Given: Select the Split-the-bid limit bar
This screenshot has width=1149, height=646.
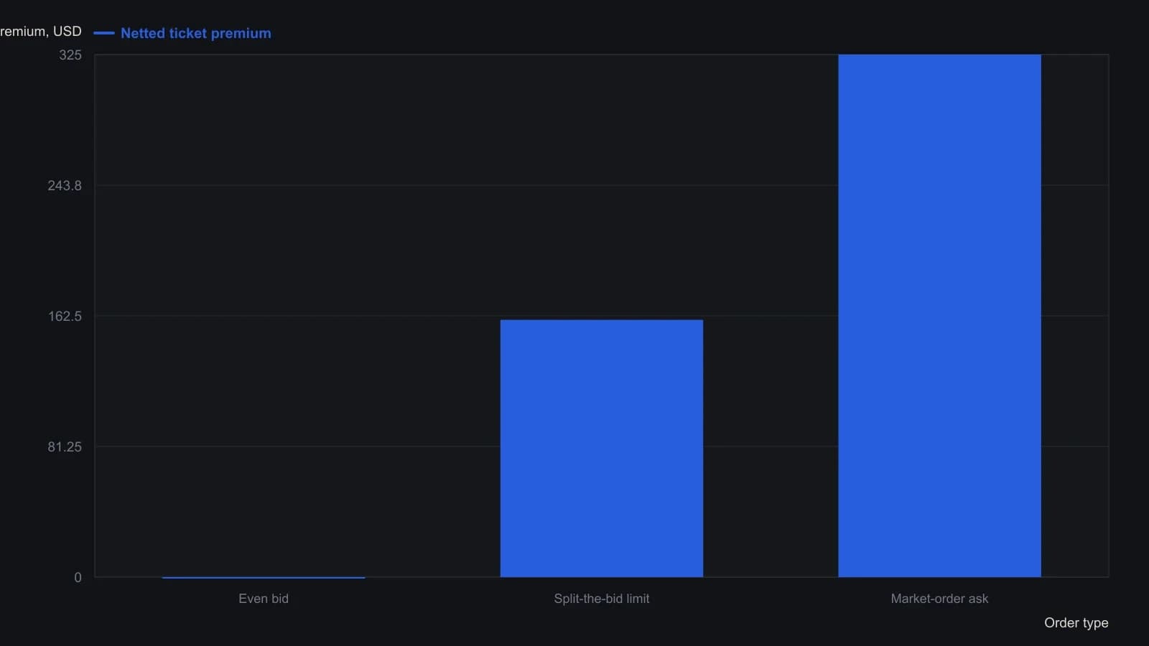Looking at the screenshot, I should pos(602,449).
